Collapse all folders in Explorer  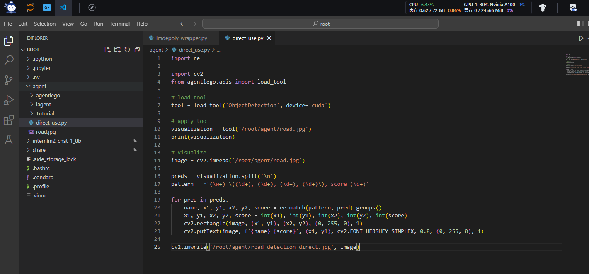click(137, 50)
